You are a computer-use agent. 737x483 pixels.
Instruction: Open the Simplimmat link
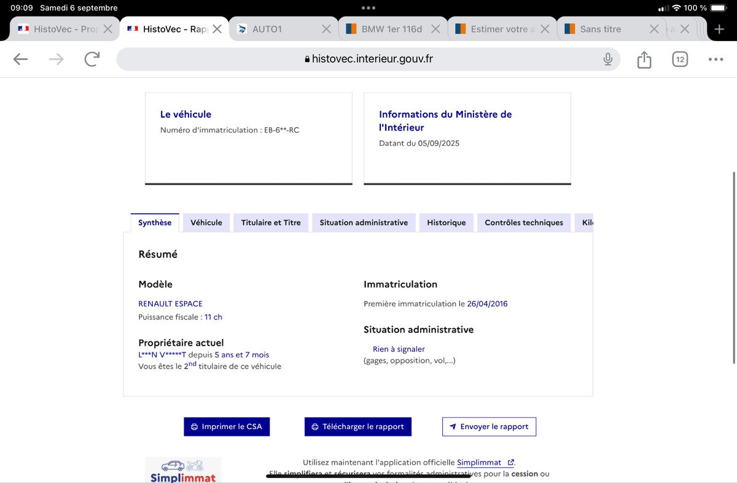486,462
